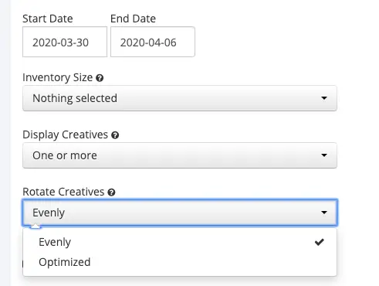Screen dimensions: 379x286
Task: Click the Rotate Creatives label text
Action: [63, 192]
